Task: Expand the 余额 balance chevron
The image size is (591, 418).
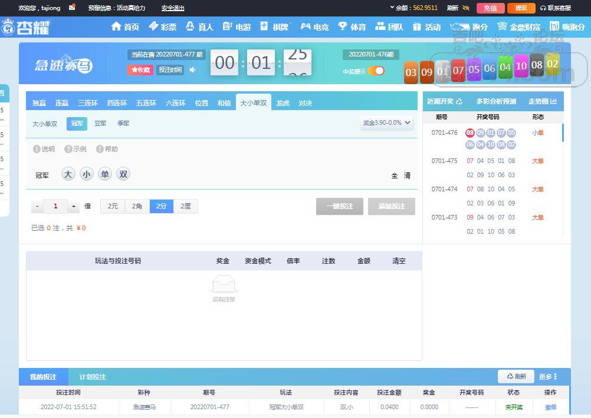Action: [x=392, y=8]
